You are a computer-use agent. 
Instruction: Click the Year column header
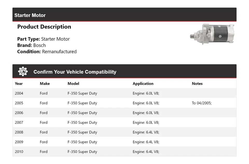tap(19, 83)
